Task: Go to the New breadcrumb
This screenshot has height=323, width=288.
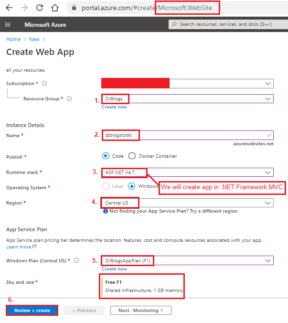Action: point(34,39)
